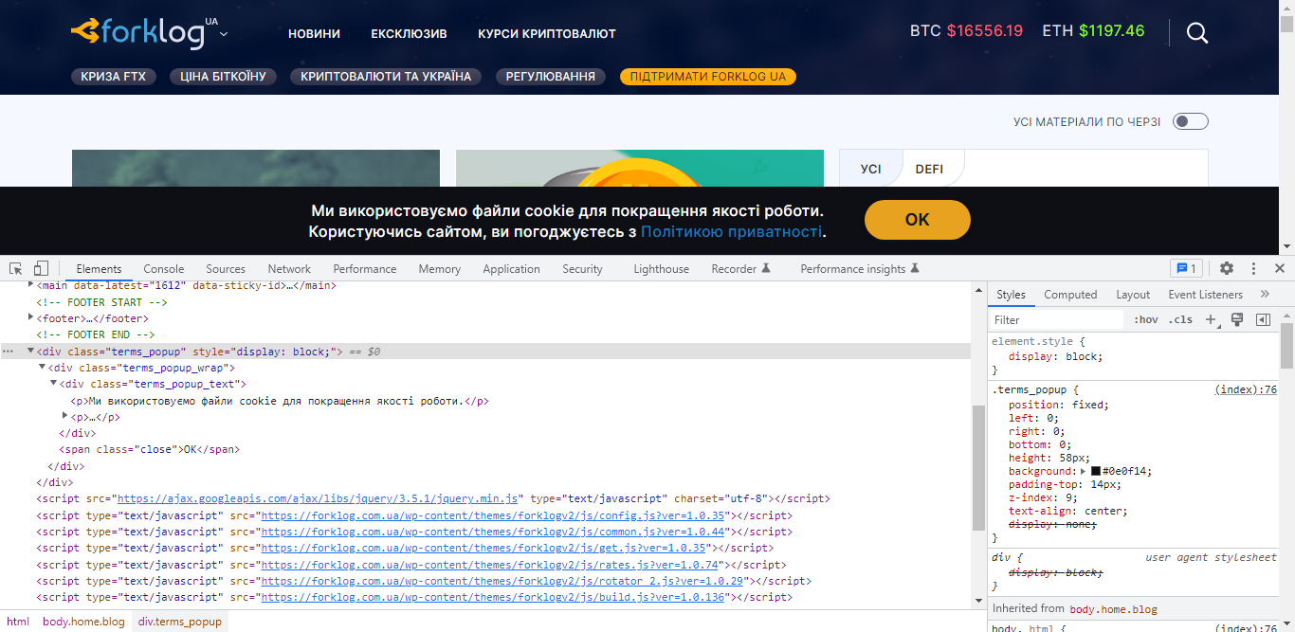Open the site search magnifier icon
Screen dimensions: 1295x632
pos(1197,33)
